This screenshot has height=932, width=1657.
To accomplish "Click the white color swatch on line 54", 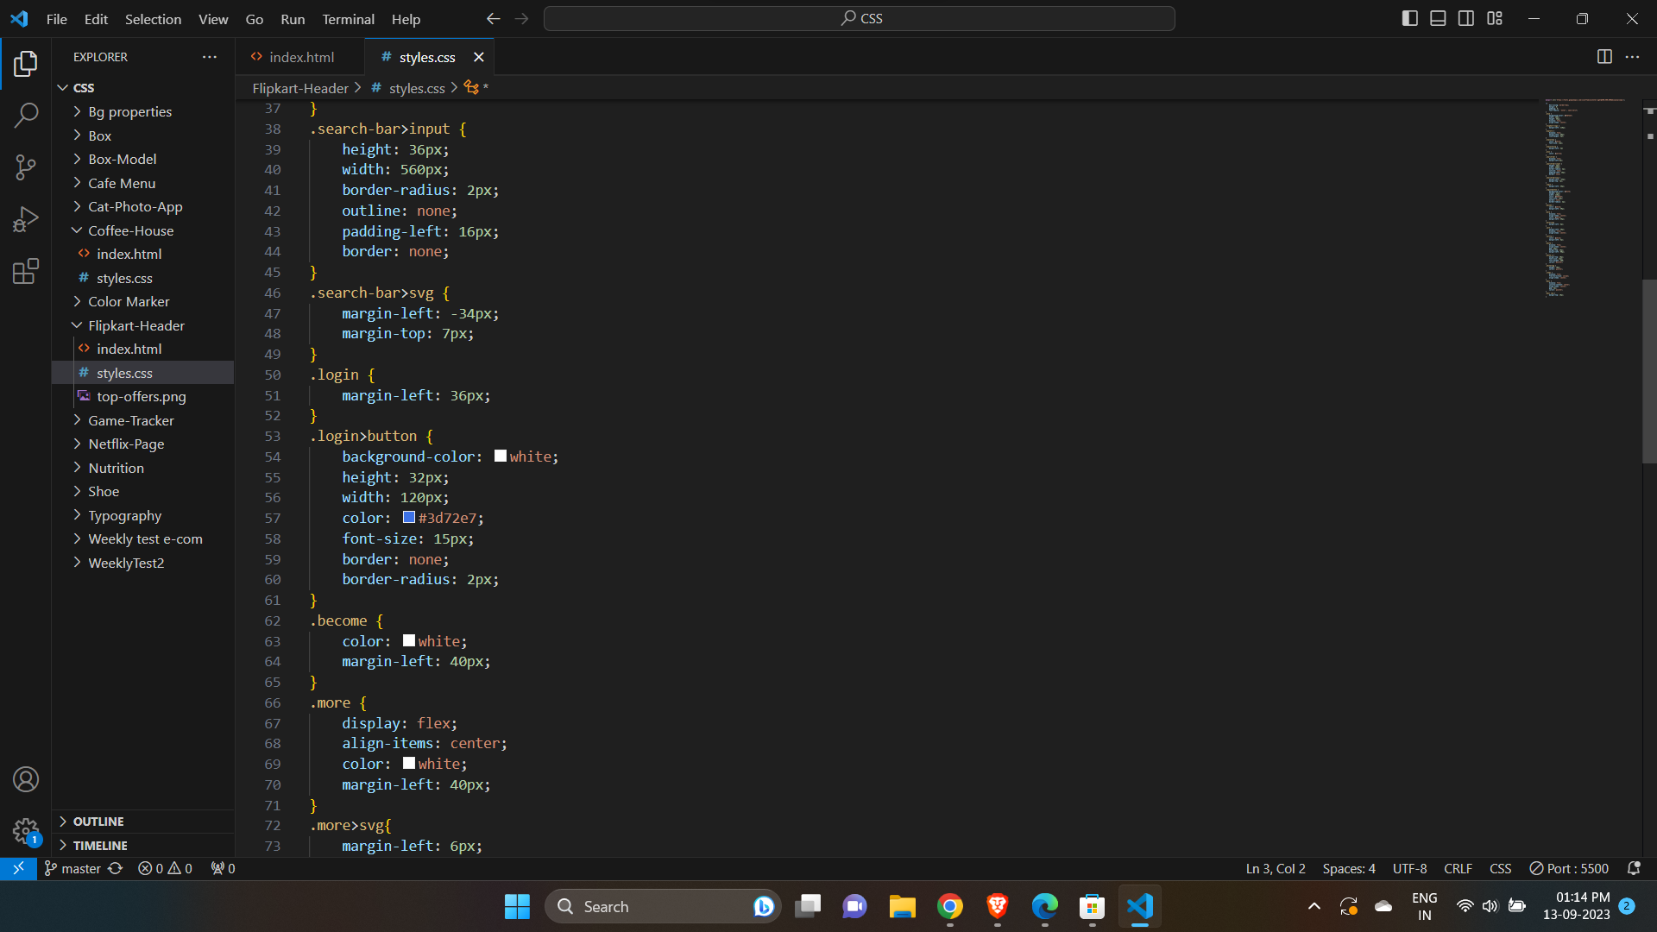I will pos(499,457).
